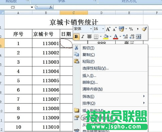162x132 pixels.
Task: Click the fx insert function button
Action: click(51, 7)
